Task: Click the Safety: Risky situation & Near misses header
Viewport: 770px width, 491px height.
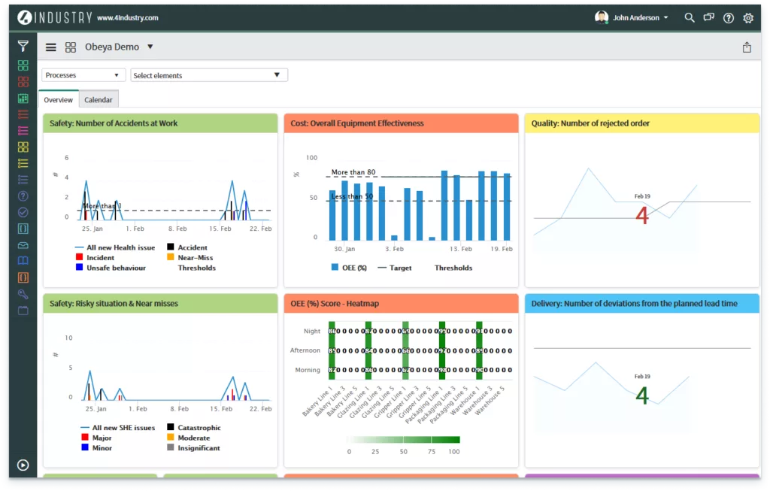Action: click(161, 304)
